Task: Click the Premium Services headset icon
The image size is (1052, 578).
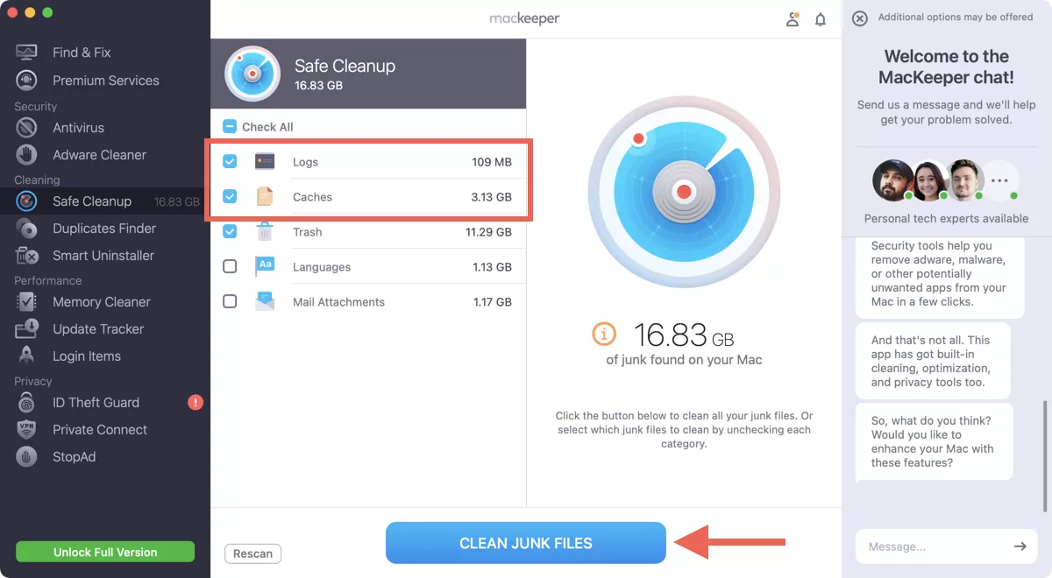Action: (x=27, y=81)
